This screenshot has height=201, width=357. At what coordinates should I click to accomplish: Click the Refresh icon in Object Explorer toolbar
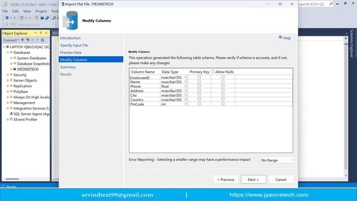tap(42, 40)
